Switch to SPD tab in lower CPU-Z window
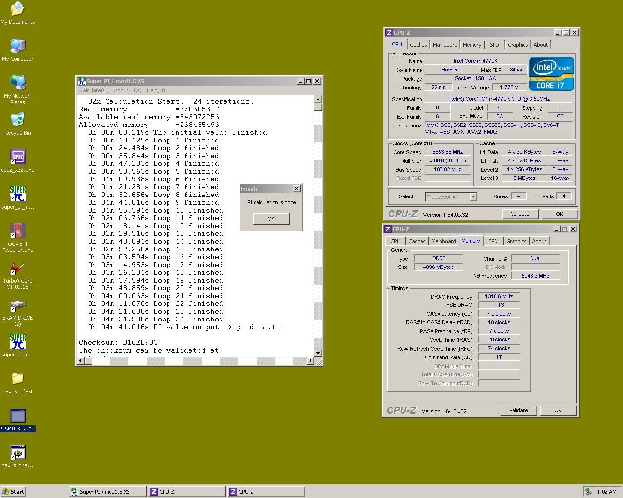Viewport: 623px width, 498px height. (493, 241)
